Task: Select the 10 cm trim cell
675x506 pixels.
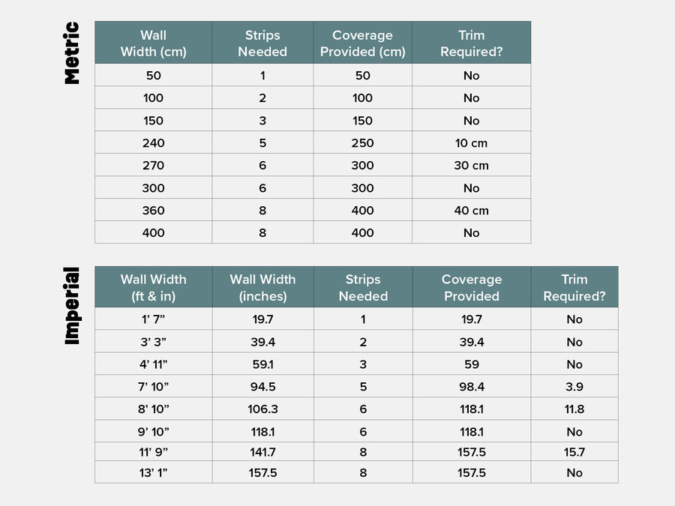Action: click(471, 143)
